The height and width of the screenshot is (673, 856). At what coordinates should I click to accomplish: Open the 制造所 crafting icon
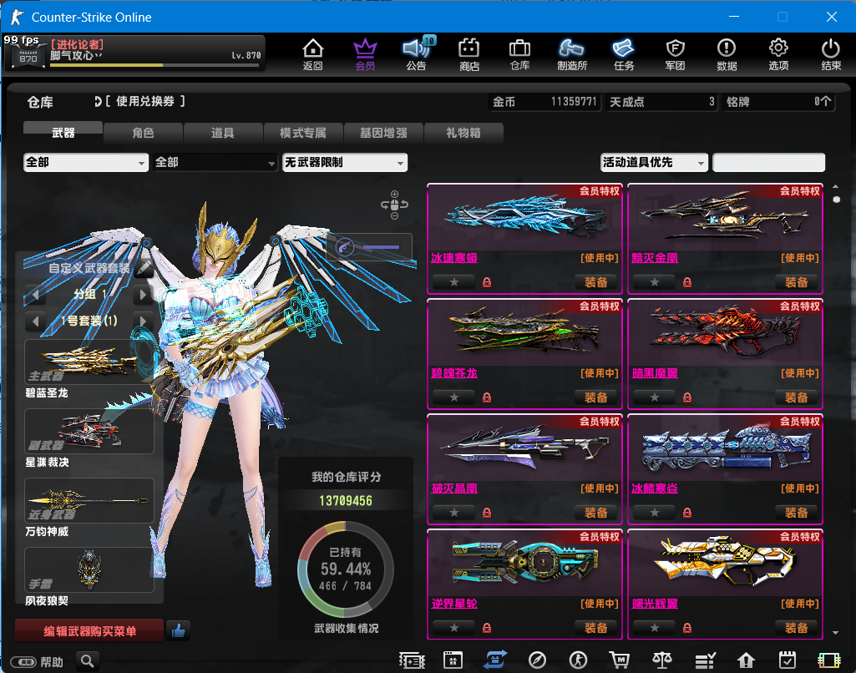coord(571,54)
